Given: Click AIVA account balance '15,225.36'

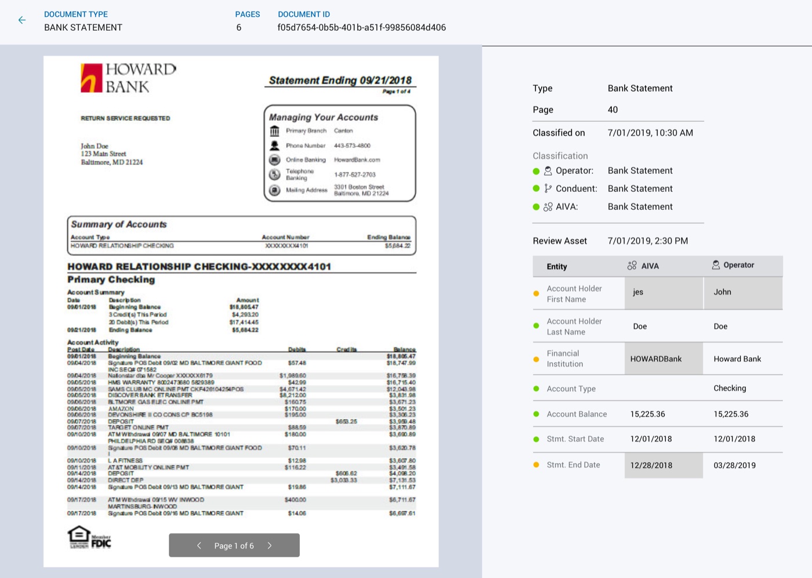Looking at the screenshot, I should (648, 414).
